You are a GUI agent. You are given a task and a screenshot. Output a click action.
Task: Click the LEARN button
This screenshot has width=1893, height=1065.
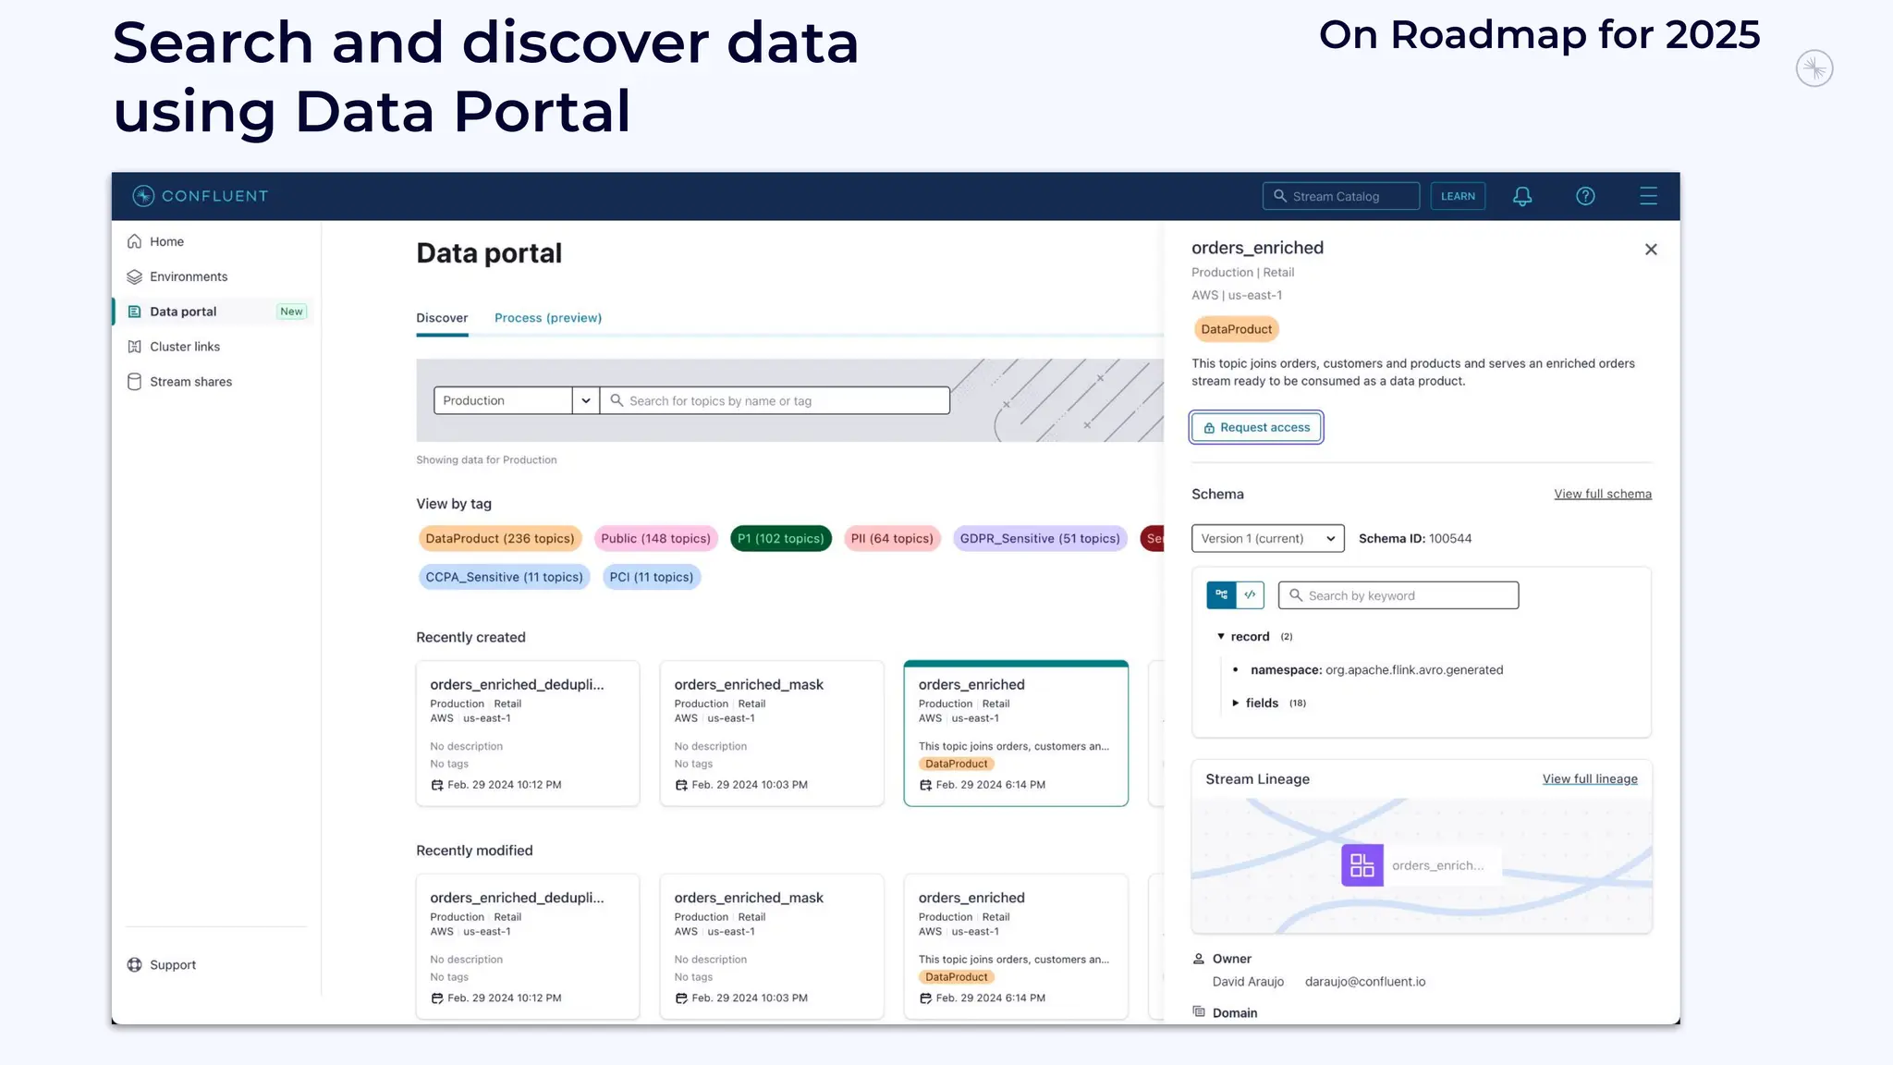click(1458, 196)
